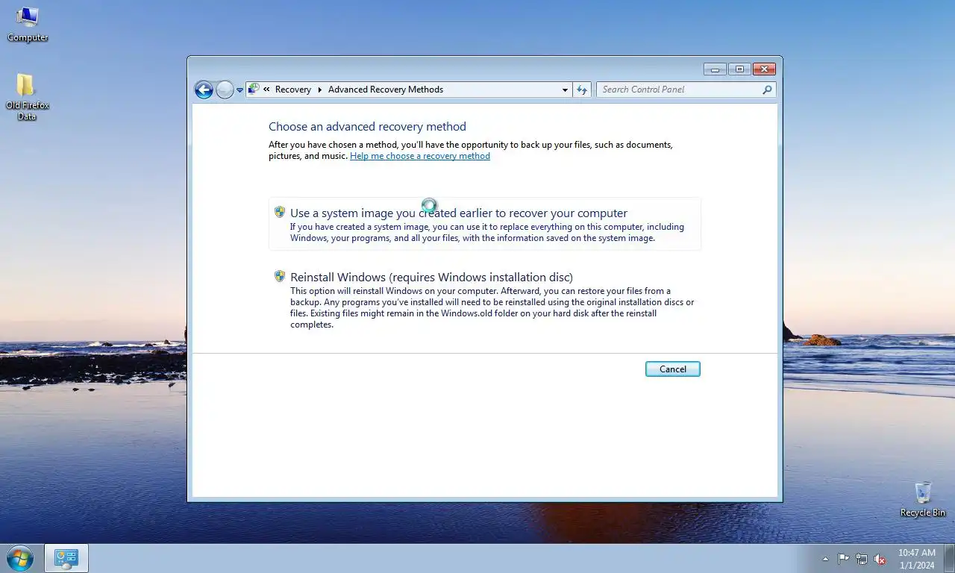Click the shield icon beside system image option
The height and width of the screenshot is (573, 955).
280,212
